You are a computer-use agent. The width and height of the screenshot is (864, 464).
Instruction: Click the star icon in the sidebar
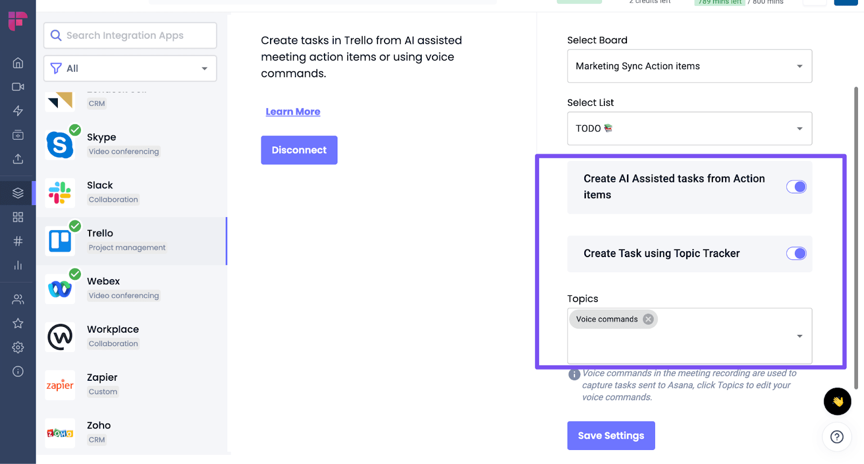click(x=18, y=323)
